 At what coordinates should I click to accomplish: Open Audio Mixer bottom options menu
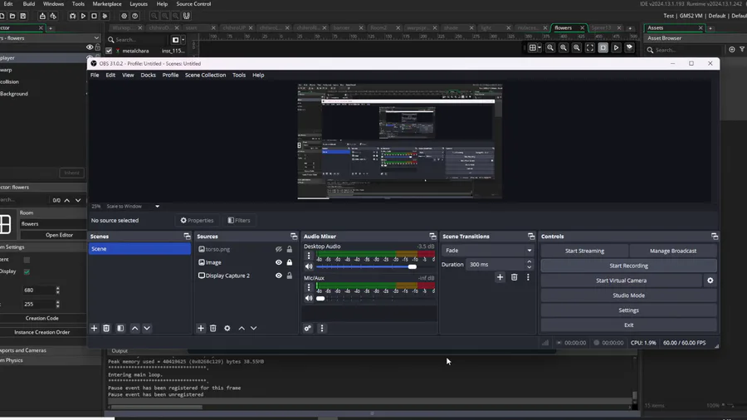click(321, 328)
